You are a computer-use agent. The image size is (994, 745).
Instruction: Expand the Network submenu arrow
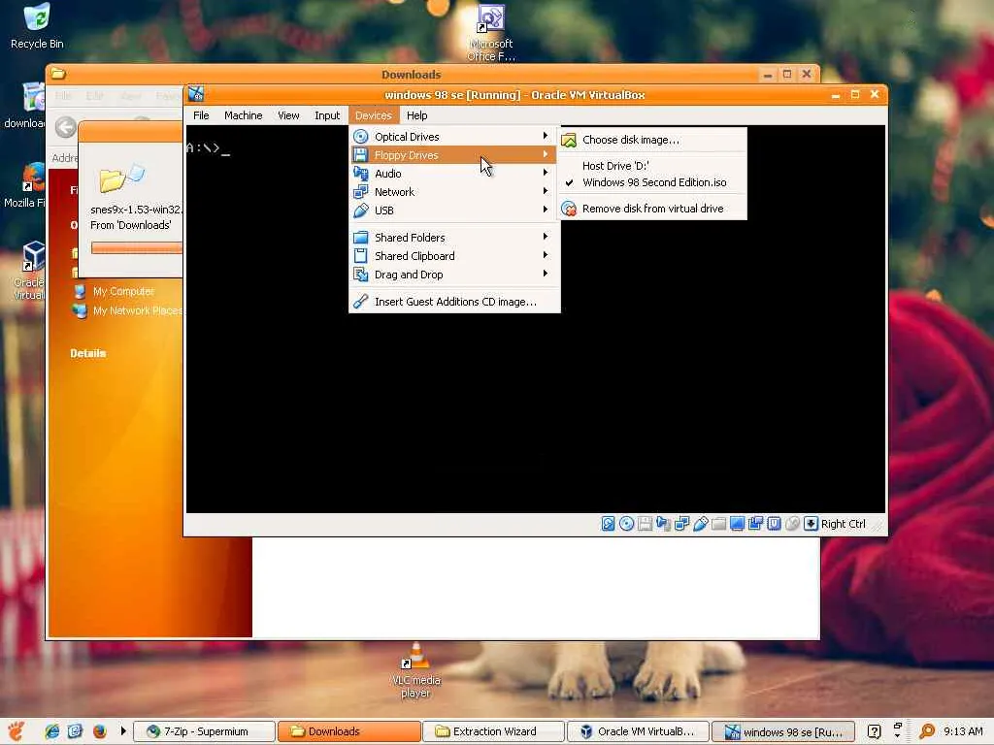pyautogui.click(x=546, y=191)
